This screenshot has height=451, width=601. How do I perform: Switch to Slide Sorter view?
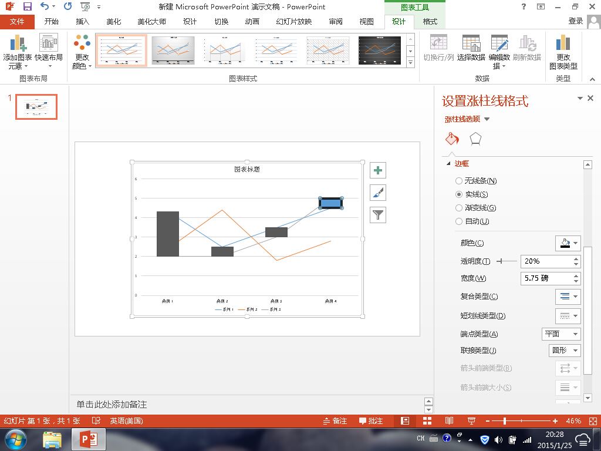click(427, 420)
